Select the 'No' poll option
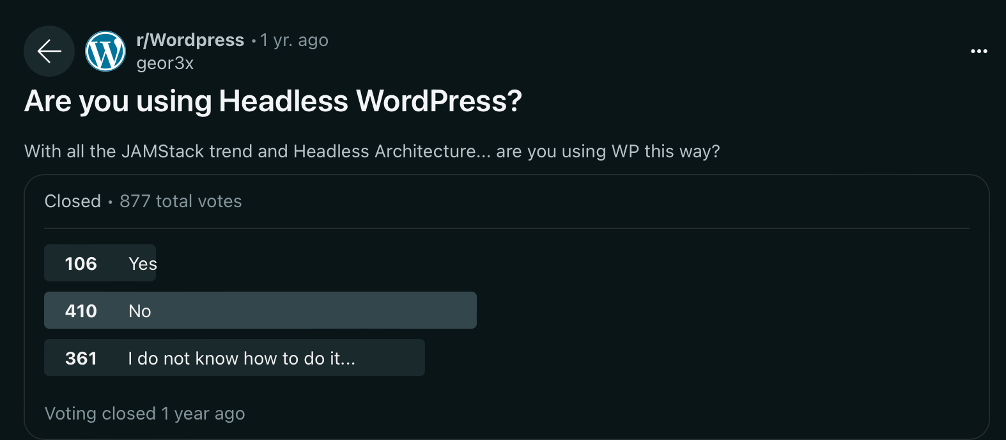The width and height of the screenshot is (1006, 440). click(x=140, y=311)
